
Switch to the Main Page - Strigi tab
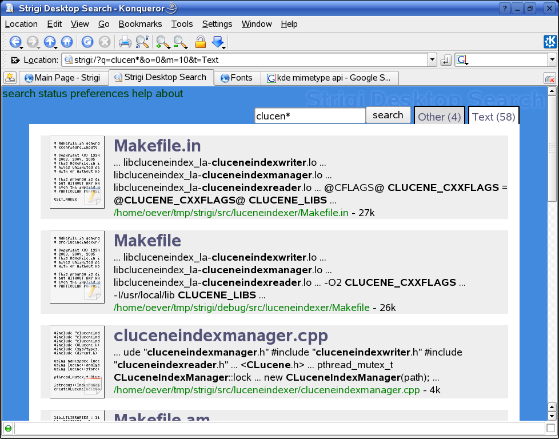(63, 78)
